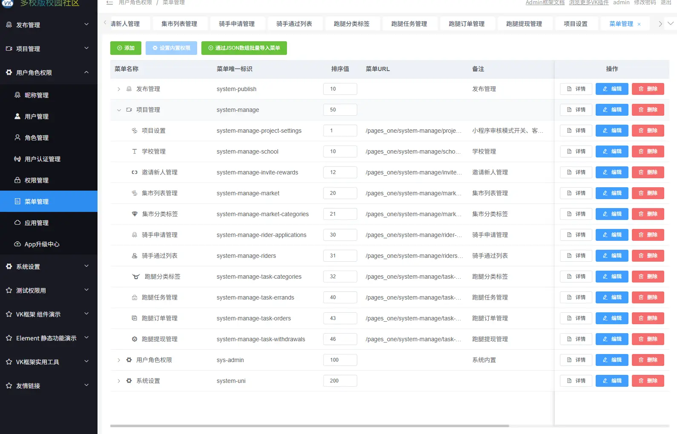Click the 系统设置 gear icon in sidebar
Screen dimensions: 677x434
(9, 266)
